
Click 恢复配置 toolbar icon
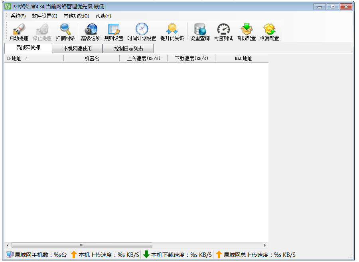coord(270,29)
